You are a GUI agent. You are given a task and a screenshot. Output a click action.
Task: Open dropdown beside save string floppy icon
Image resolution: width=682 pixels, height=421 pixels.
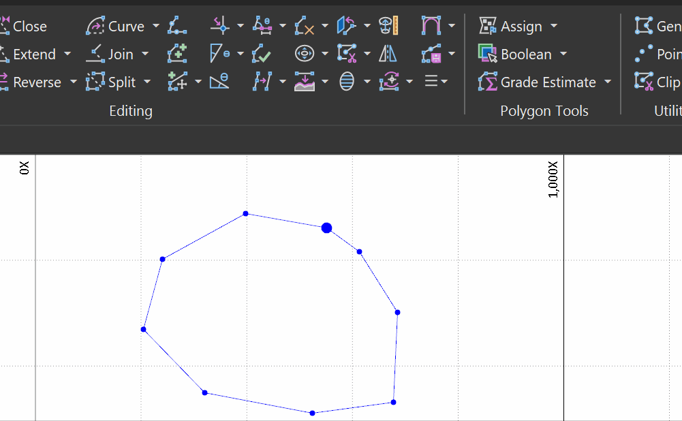[452, 54]
